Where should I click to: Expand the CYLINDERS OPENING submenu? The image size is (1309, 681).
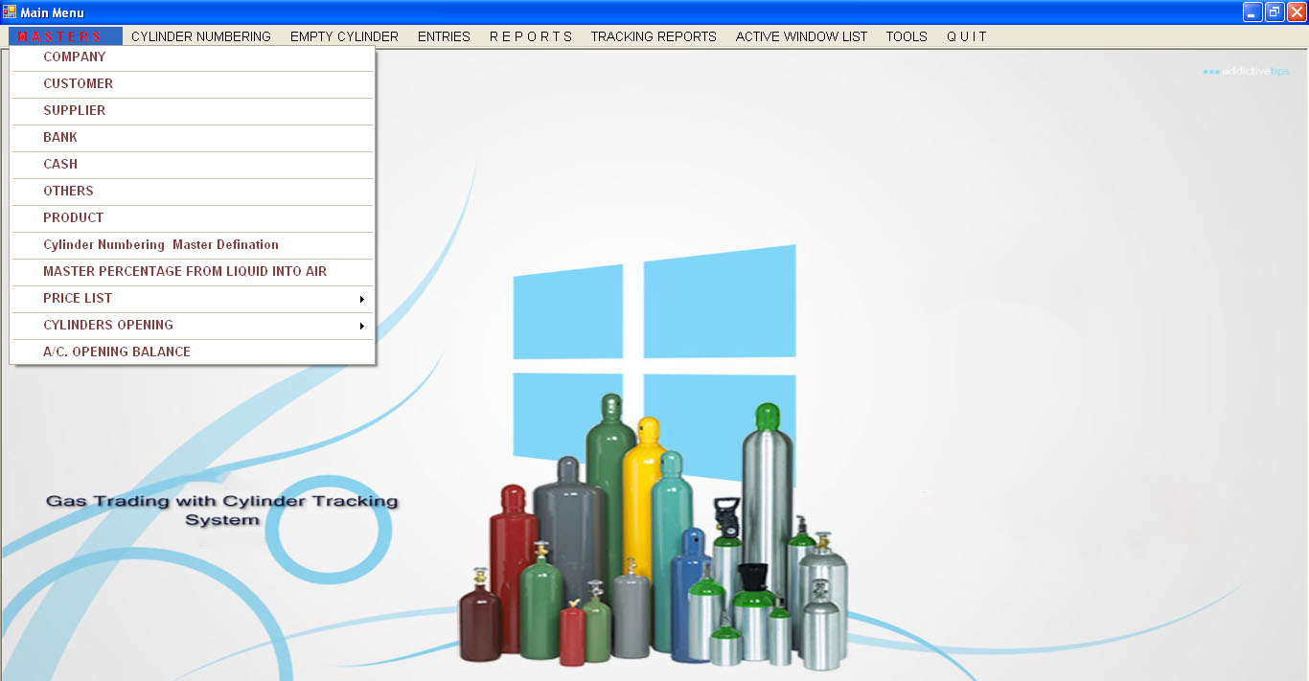pos(108,325)
